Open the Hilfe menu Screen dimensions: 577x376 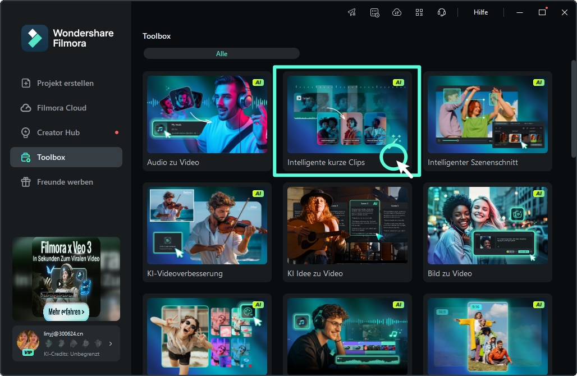(x=480, y=12)
